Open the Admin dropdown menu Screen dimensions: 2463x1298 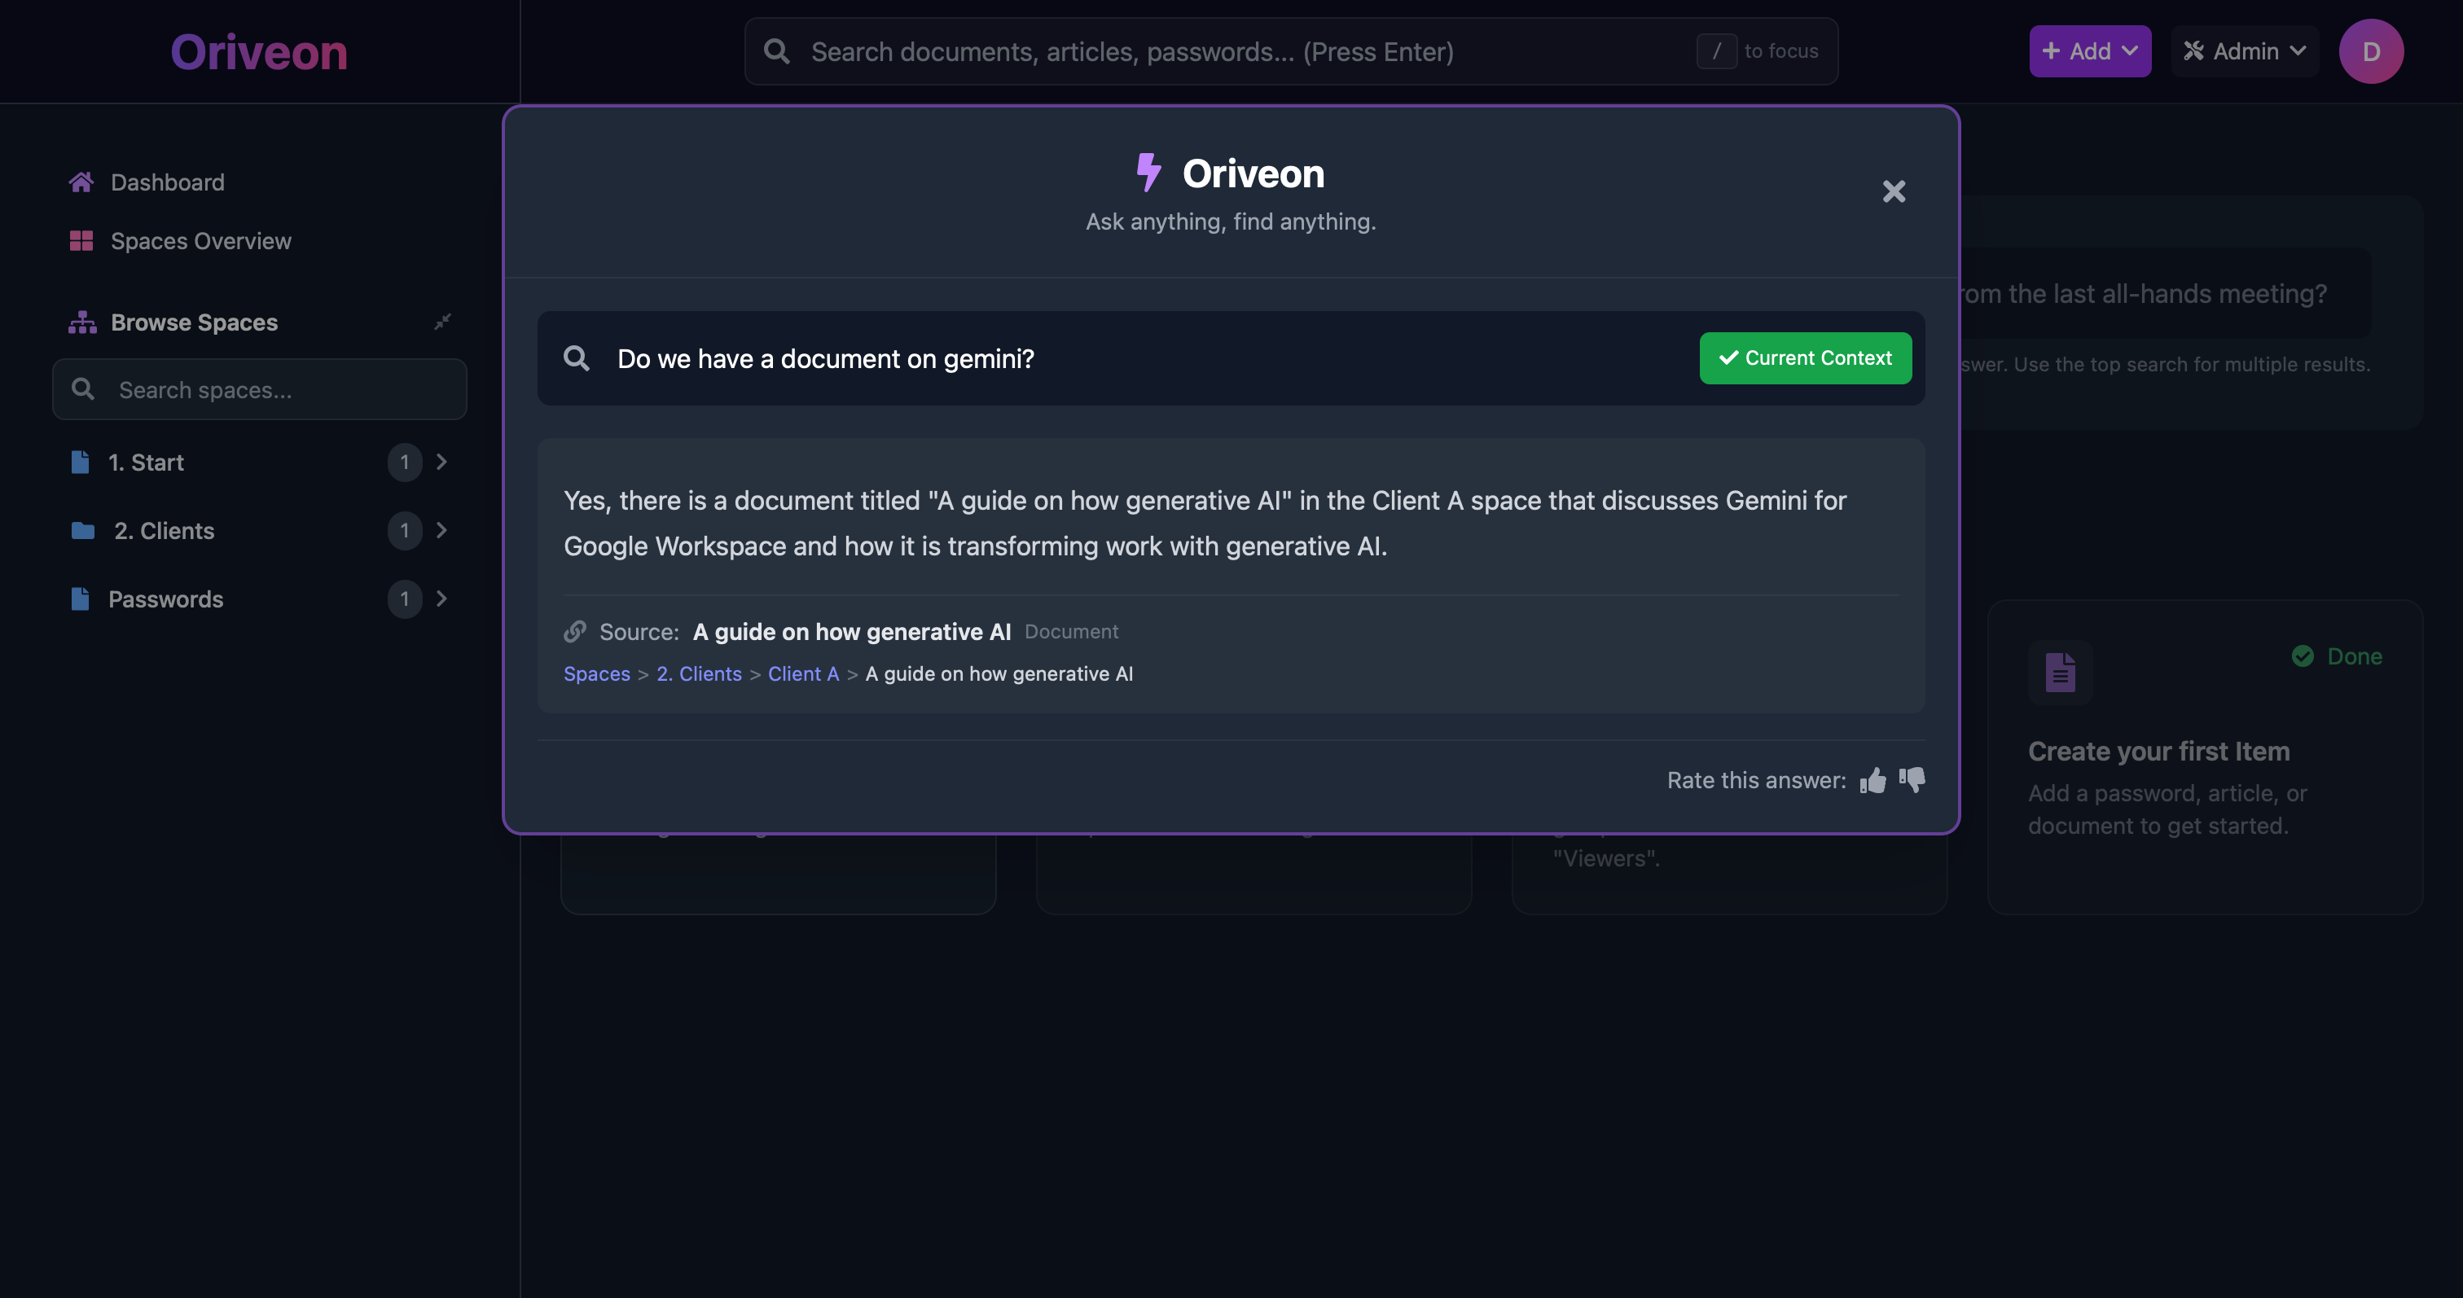tap(2245, 51)
